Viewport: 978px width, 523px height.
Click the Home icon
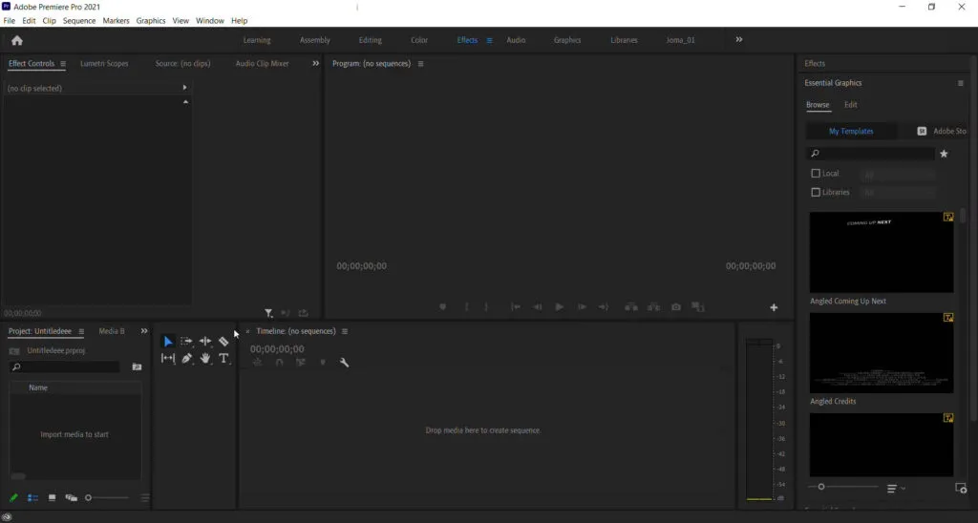tap(17, 40)
